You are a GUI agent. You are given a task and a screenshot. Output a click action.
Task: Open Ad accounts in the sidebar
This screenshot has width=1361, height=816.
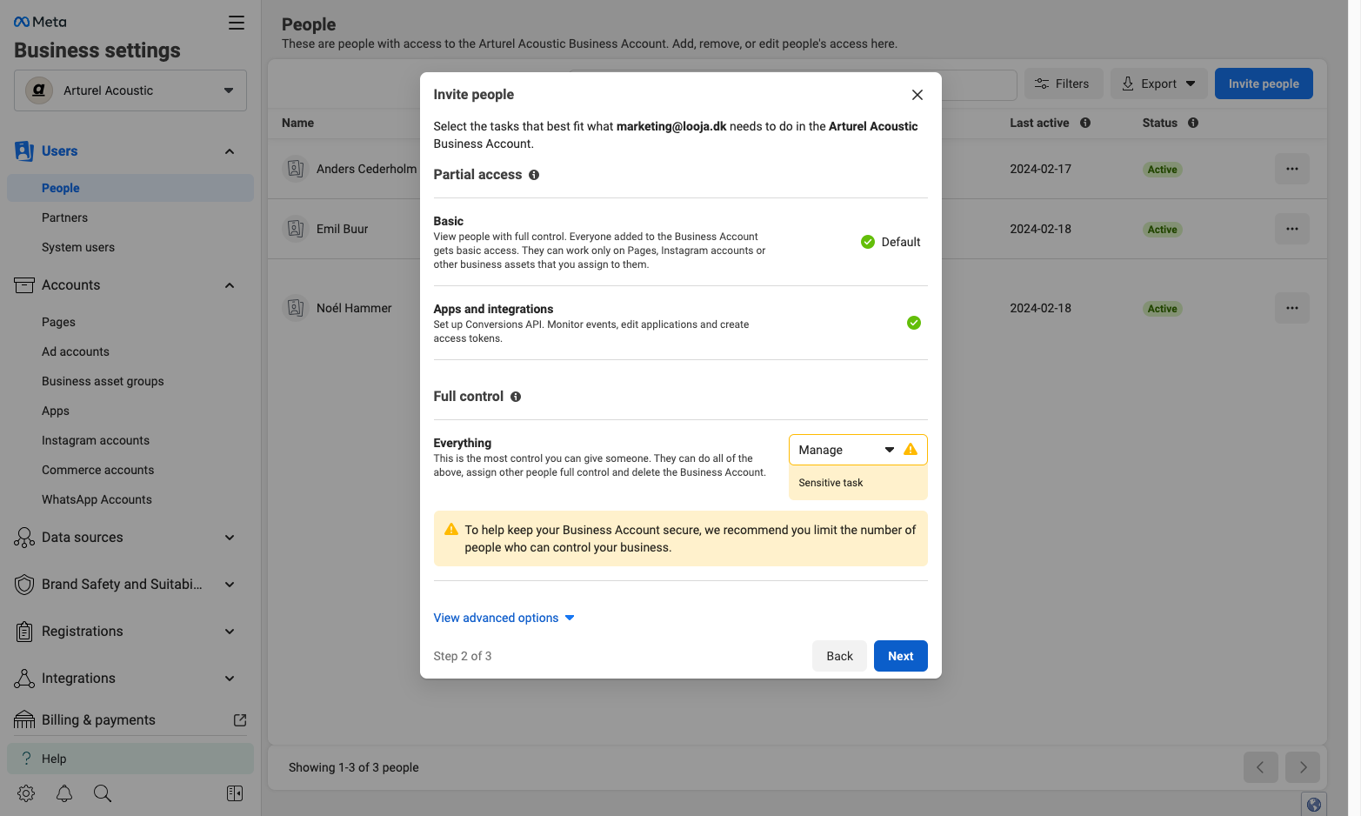coord(76,351)
